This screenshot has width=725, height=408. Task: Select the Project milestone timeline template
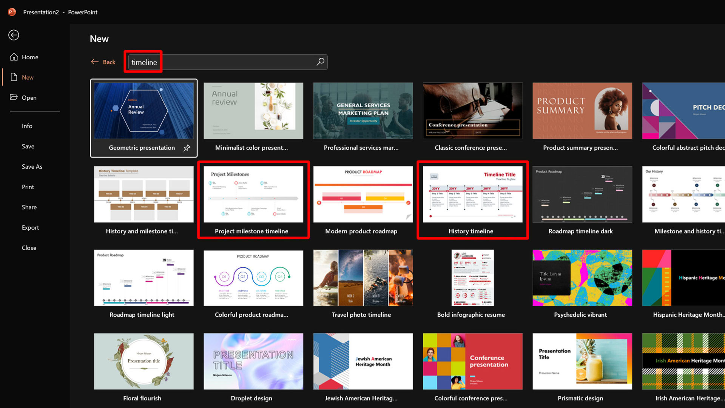[253, 195]
